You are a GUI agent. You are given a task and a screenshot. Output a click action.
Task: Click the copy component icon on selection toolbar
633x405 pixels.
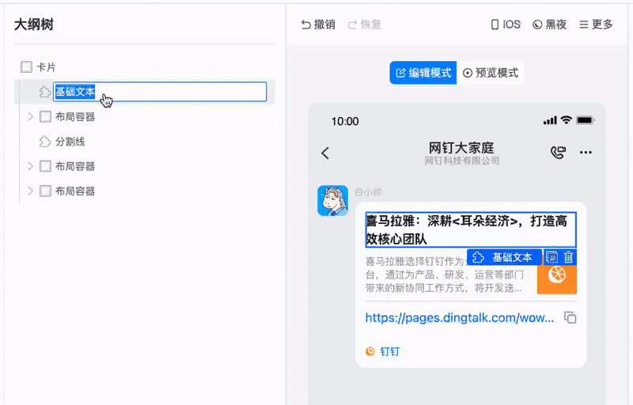(552, 257)
